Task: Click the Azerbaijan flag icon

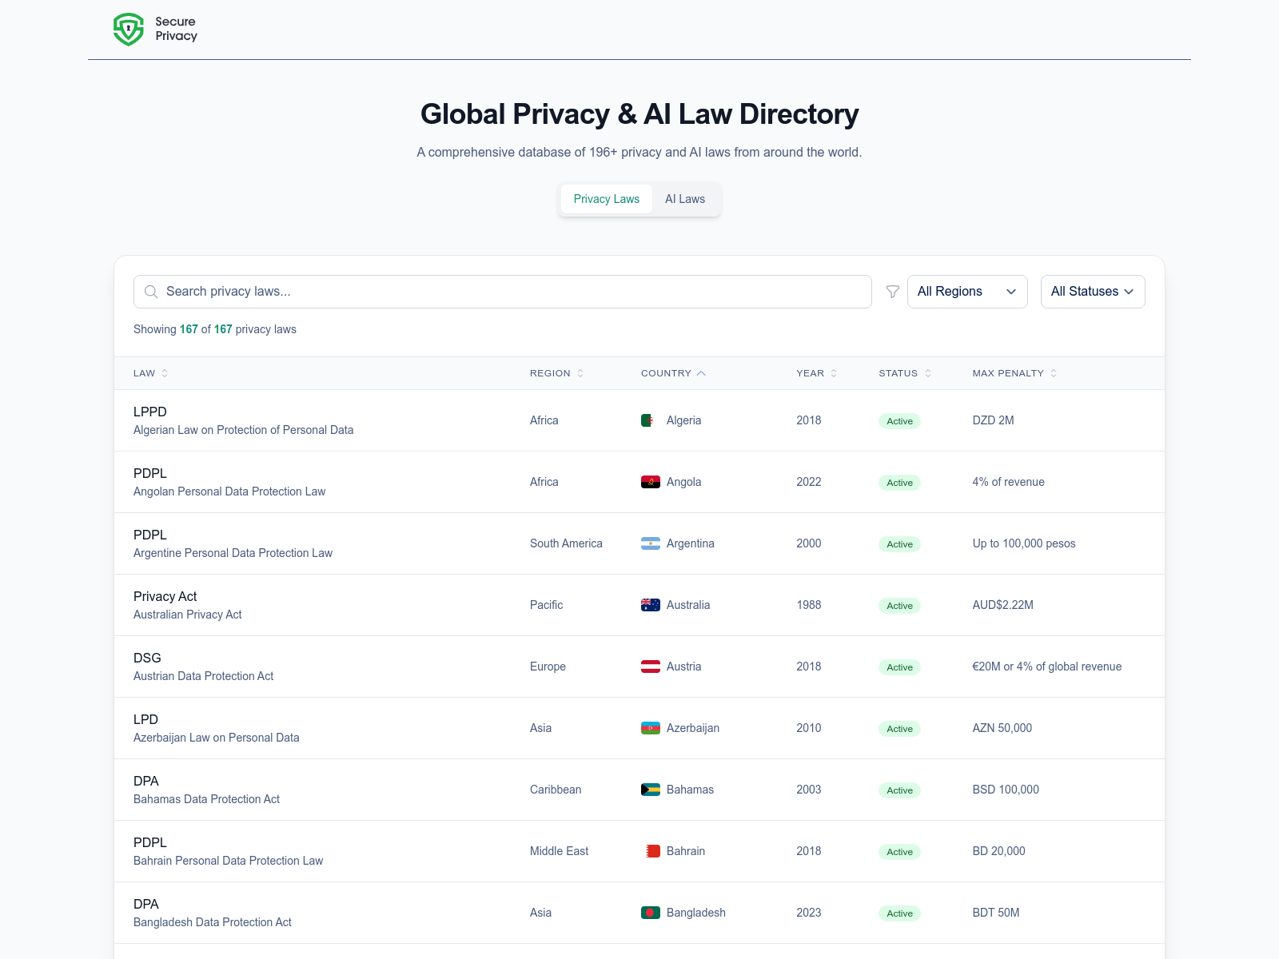Action: (x=649, y=727)
